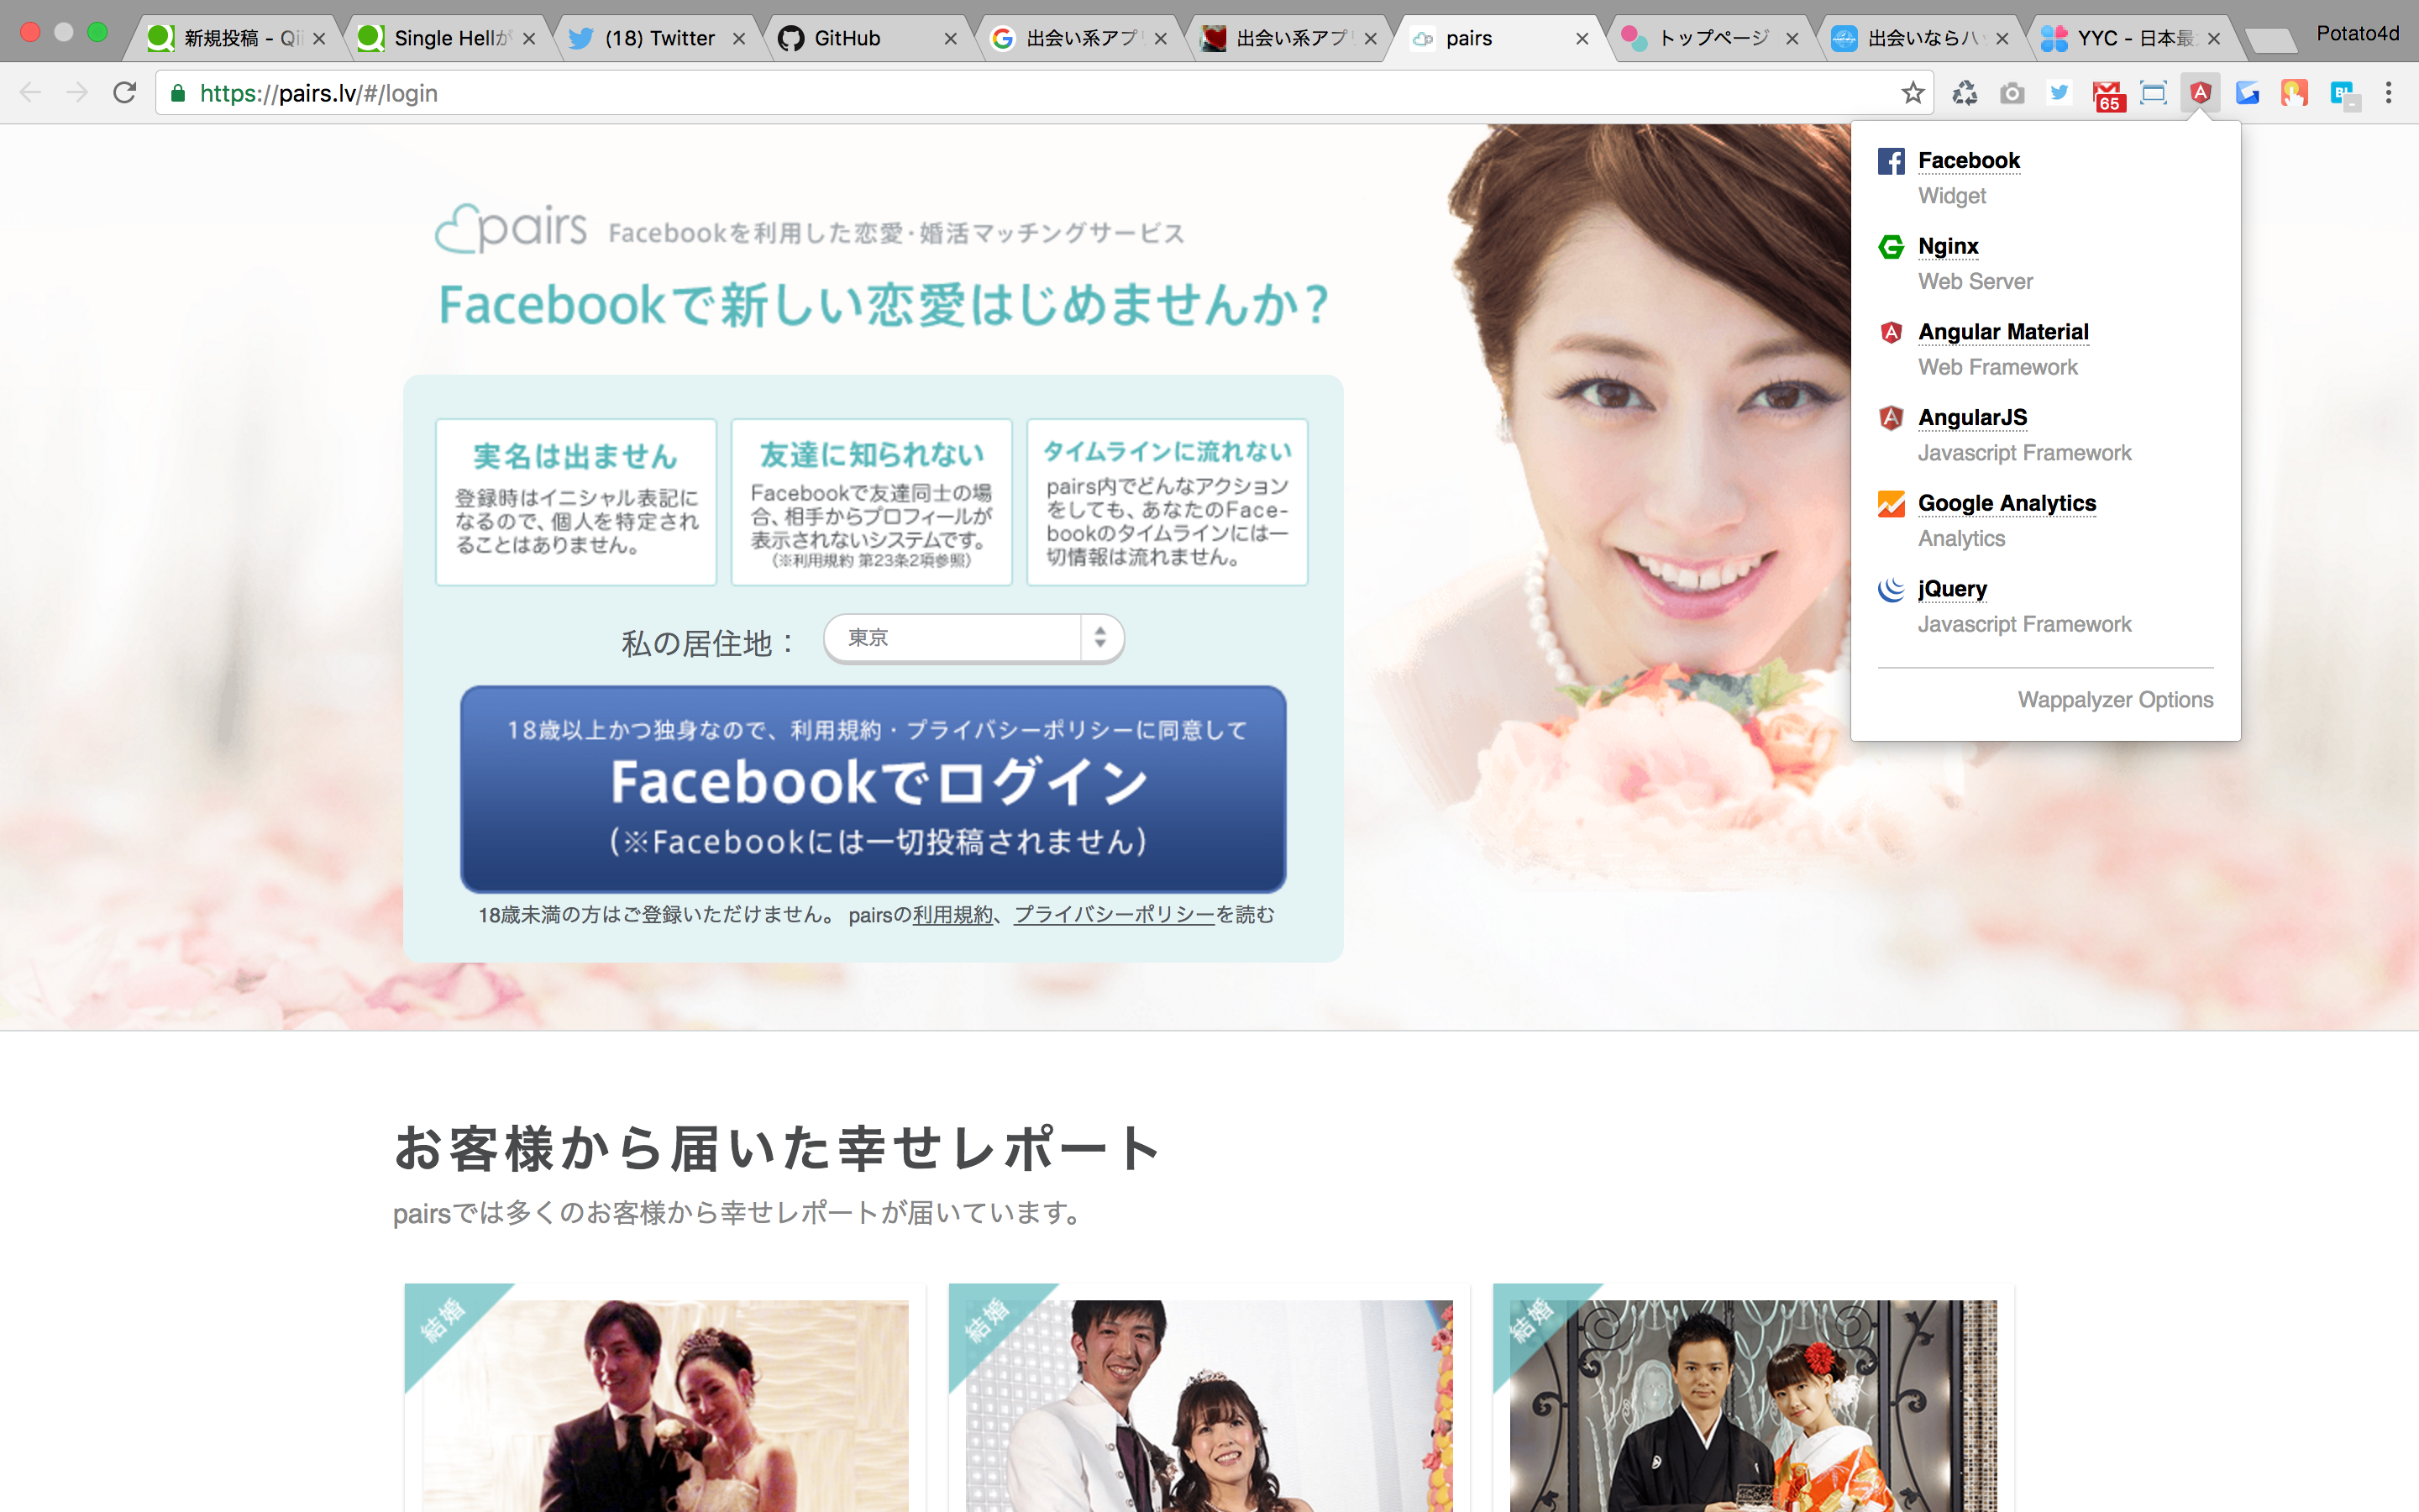
Task: Close the GitHub tab
Action: 950,39
